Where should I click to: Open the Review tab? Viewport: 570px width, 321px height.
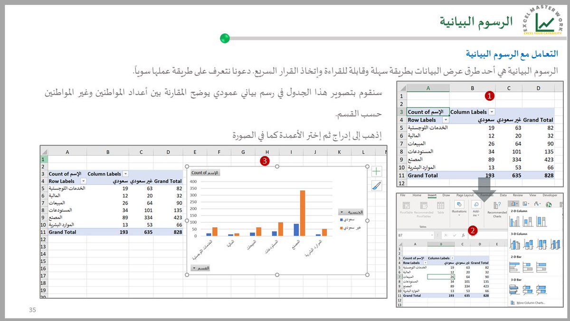(x=518, y=195)
